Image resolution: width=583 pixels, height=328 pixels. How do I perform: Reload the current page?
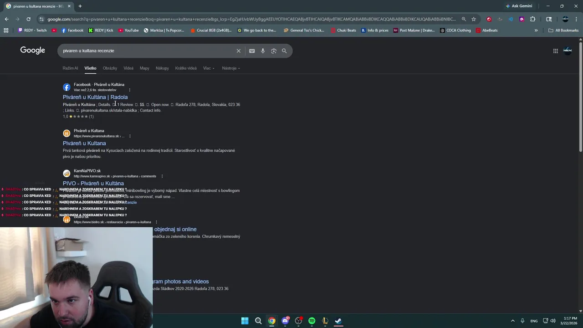click(28, 19)
